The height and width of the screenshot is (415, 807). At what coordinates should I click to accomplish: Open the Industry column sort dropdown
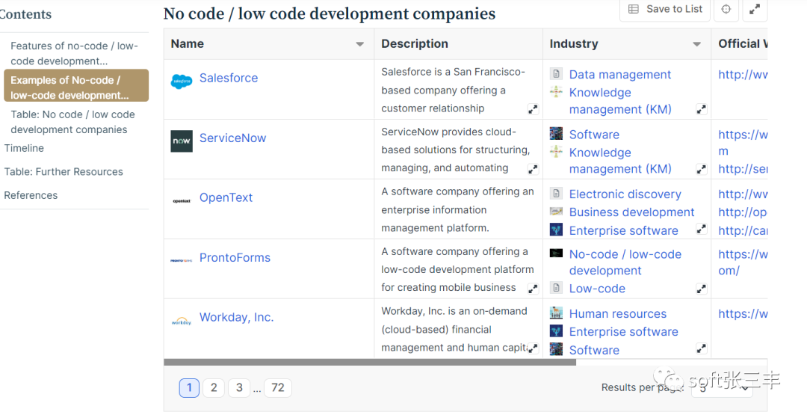(696, 45)
